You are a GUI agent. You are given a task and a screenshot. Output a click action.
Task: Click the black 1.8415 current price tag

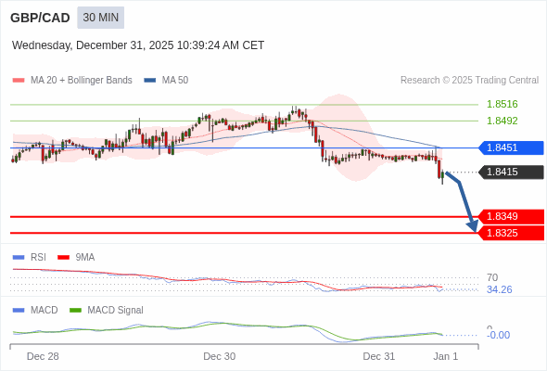point(511,173)
